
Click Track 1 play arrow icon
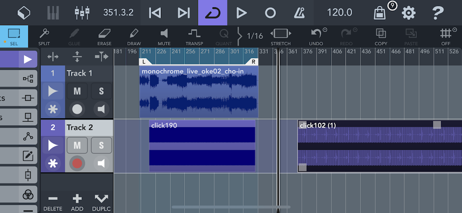(53, 91)
